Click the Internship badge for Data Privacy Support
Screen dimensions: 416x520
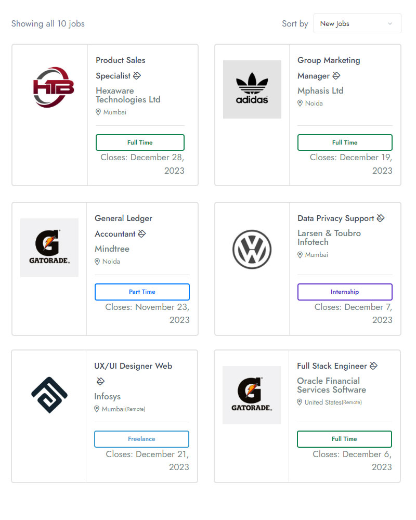pos(345,292)
